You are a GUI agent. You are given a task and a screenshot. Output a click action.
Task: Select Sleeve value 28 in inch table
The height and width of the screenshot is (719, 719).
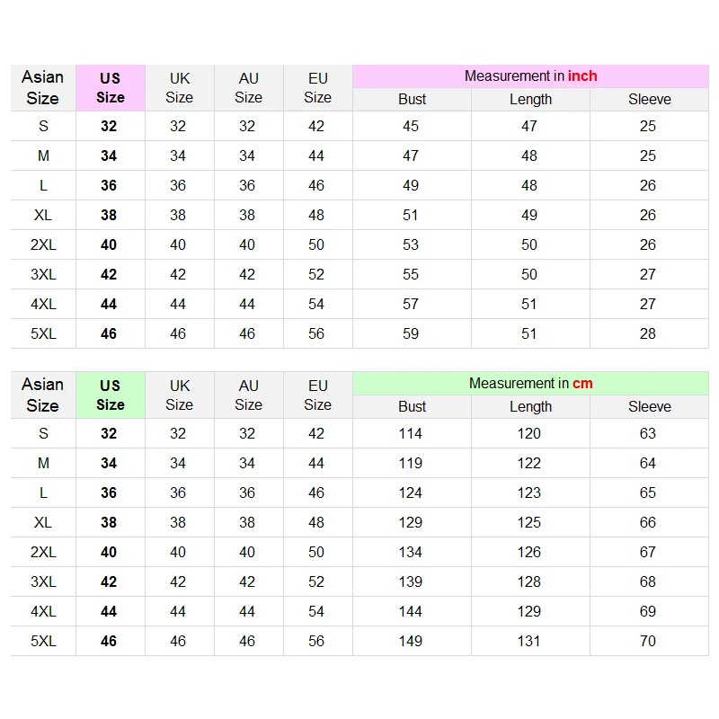648,333
